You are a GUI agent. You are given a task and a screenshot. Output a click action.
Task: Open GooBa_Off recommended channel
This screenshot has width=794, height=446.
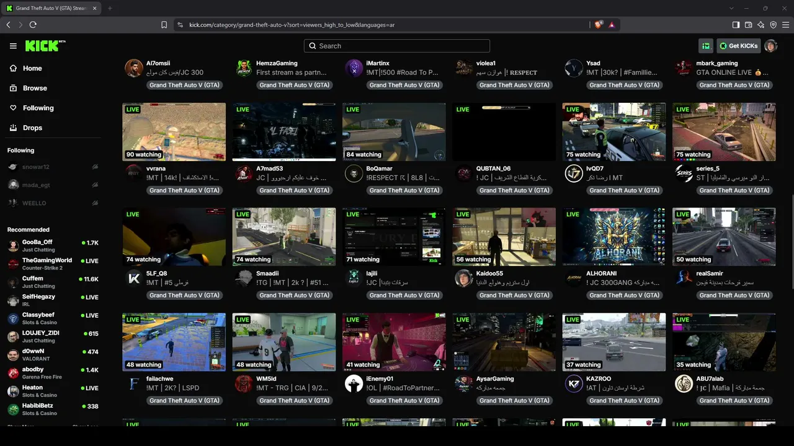click(x=53, y=246)
